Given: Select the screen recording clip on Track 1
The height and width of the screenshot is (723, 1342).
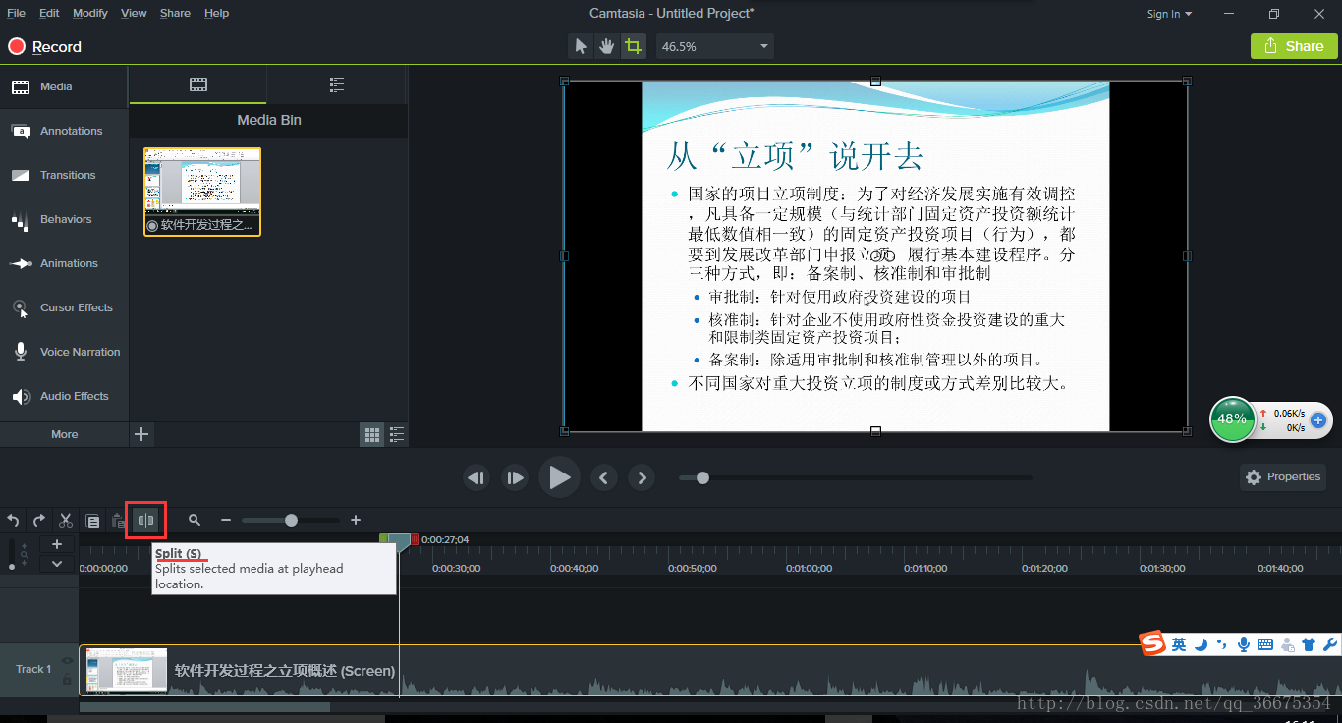Looking at the screenshot, I should click(x=710, y=671).
